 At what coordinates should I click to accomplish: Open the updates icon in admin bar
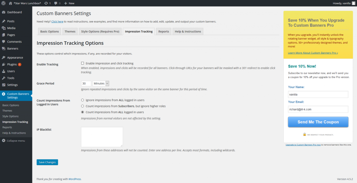46,3
